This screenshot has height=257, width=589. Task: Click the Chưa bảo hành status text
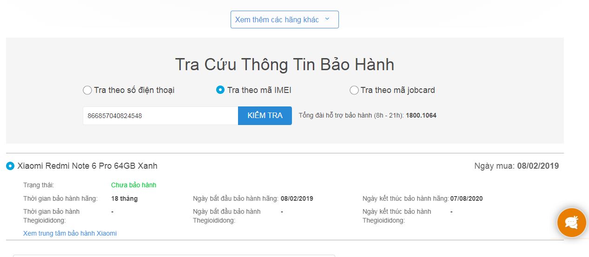133,185
